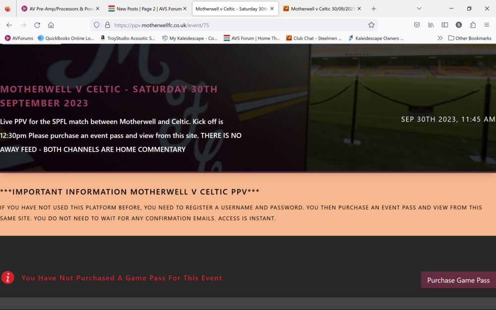Bookmark this page with the star icon
The width and height of the screenshot is (496, 310).
coord(371,25)
